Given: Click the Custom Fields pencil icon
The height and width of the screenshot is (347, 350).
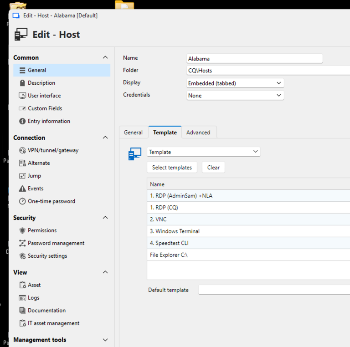Looking at the screenshot, I should [22, 108].
